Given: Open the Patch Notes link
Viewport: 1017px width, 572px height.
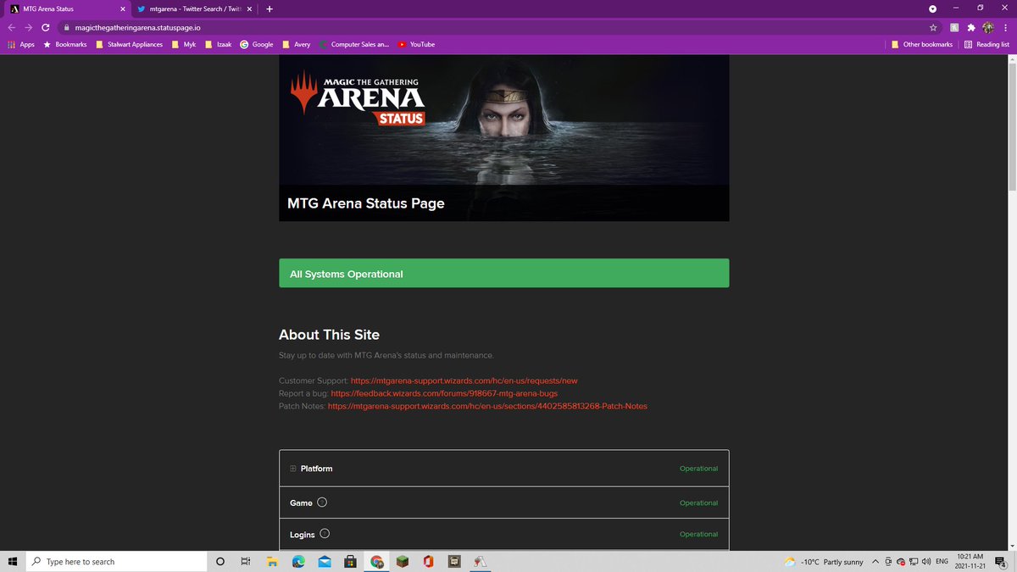Looking at the screenshot, I should [x=487, y=407].
